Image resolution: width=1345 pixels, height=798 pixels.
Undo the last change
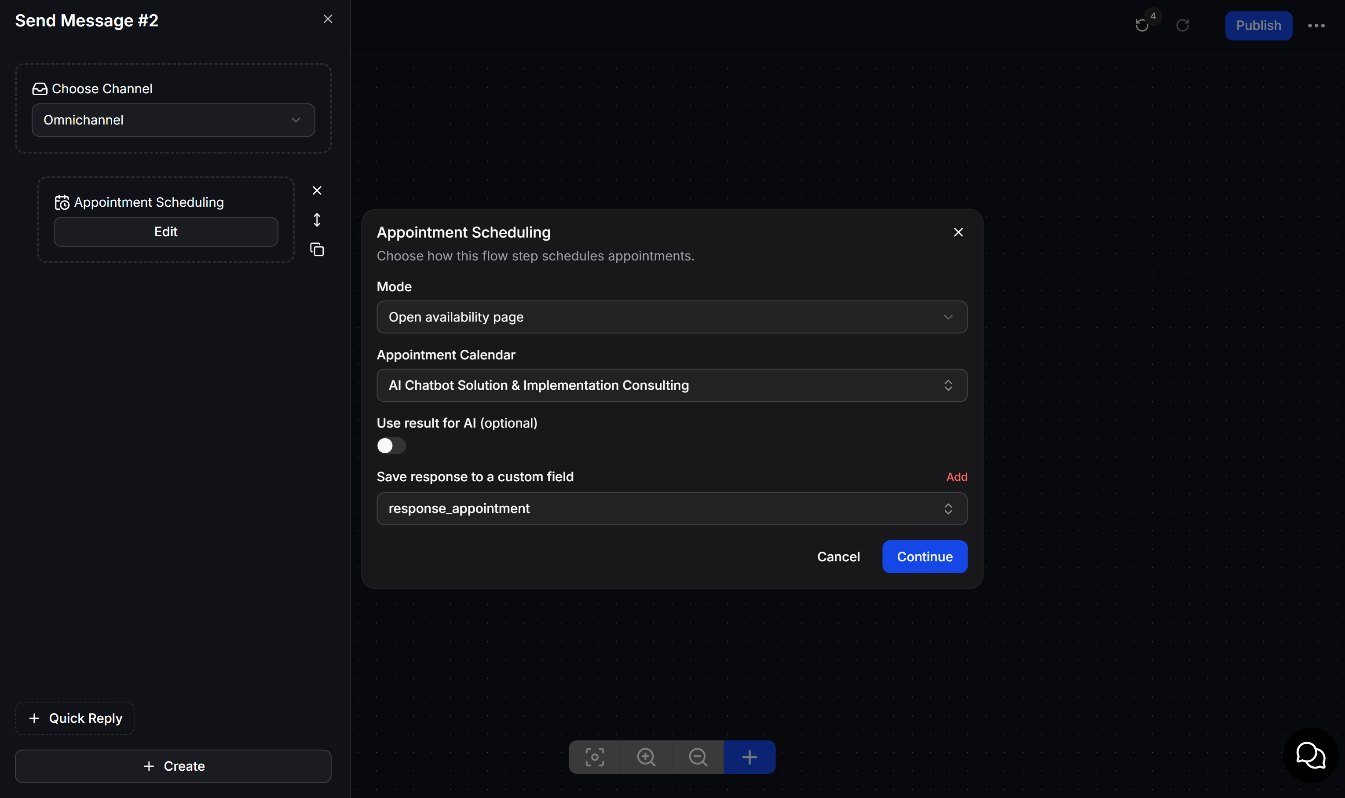point(1142,25)
